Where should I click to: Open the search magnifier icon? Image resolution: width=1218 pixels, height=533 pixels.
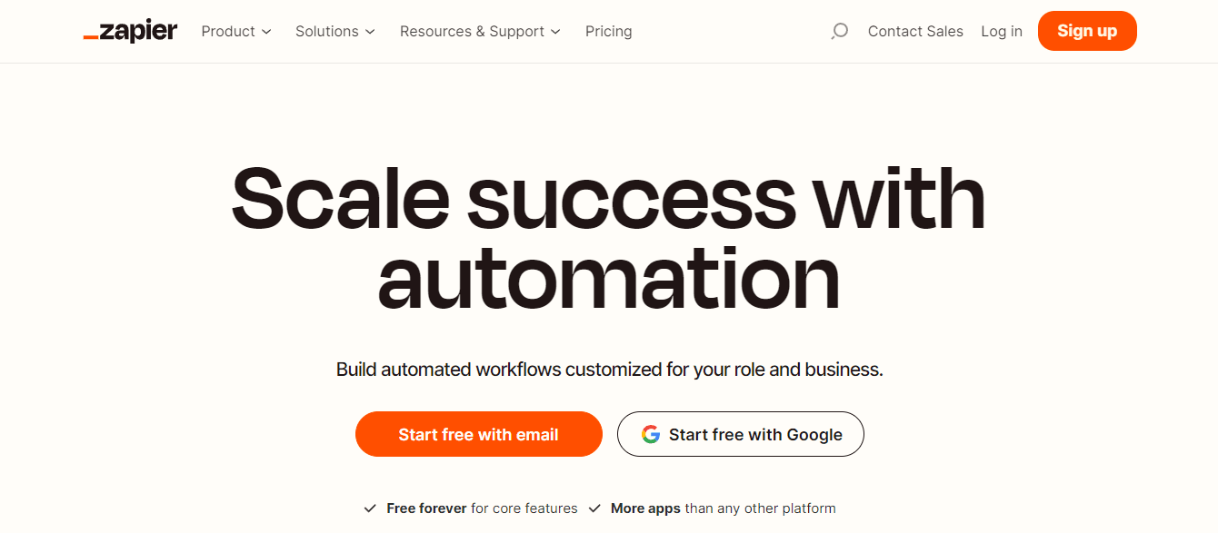pyautogui.click(x=838, y=31)
